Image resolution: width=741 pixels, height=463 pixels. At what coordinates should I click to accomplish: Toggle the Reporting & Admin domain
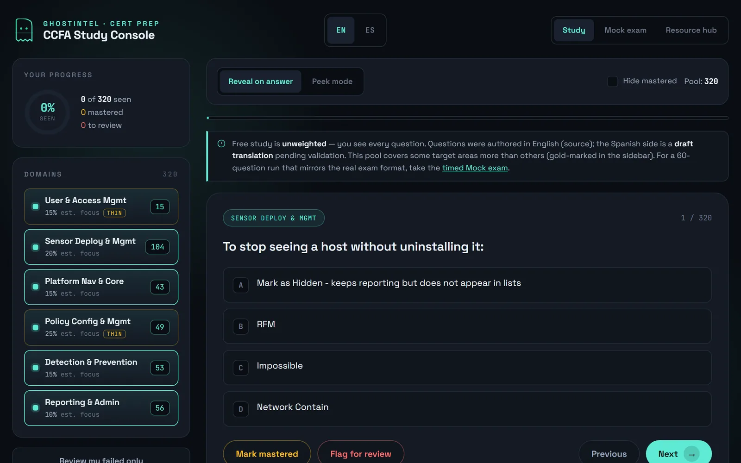(x=101, y=408)
